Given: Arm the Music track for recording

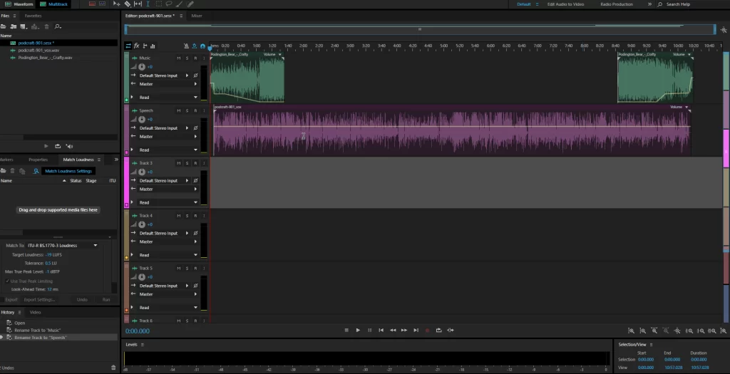Looking at the screenshot, I should (x=195, y=58).
